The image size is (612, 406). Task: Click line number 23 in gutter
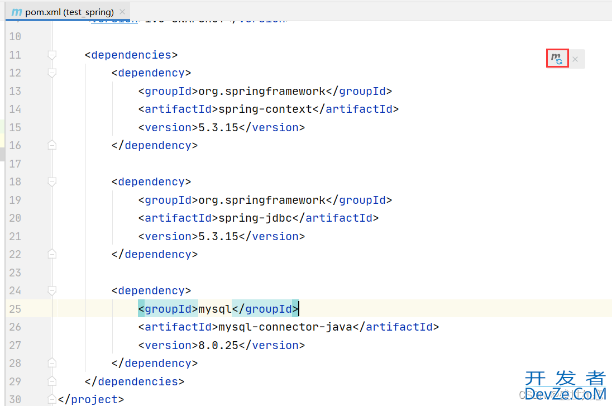pyautogui.click(x=15, y=273)
